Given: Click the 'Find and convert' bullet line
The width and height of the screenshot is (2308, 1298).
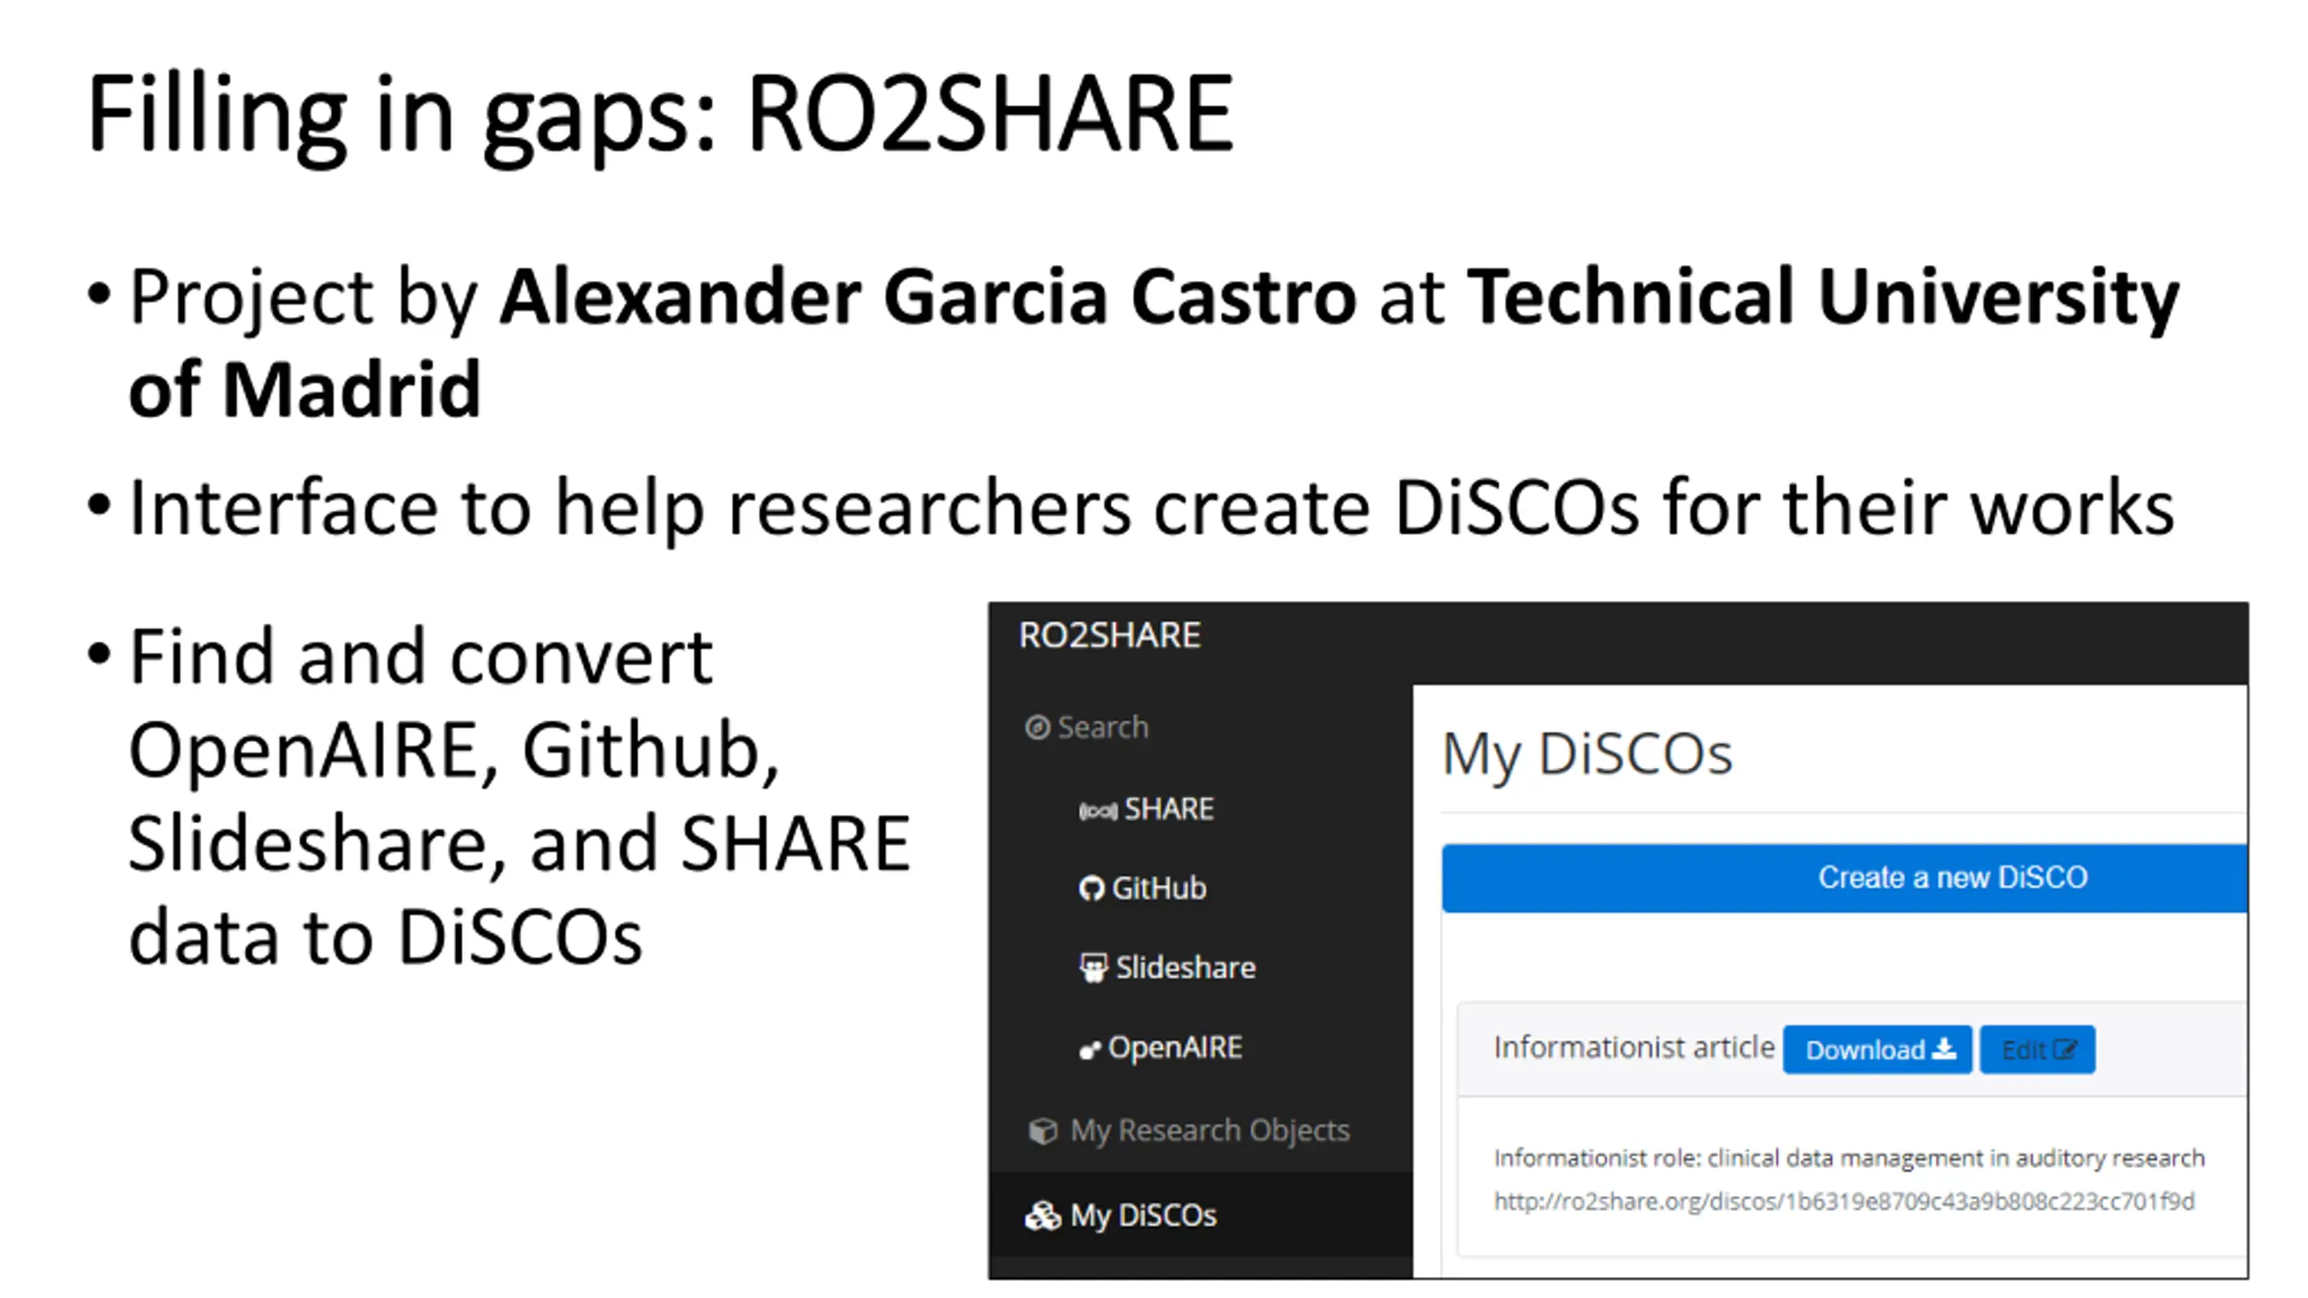Looking at the screenshot, I should pyautogui.click(x=421, y=658).
